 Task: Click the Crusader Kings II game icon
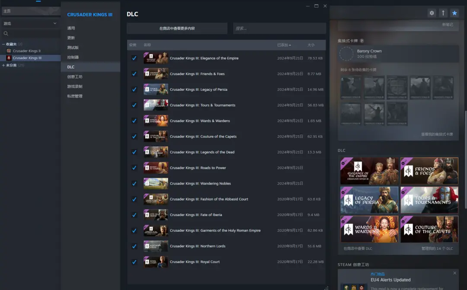pyautogui.click(x=9, y=51)
